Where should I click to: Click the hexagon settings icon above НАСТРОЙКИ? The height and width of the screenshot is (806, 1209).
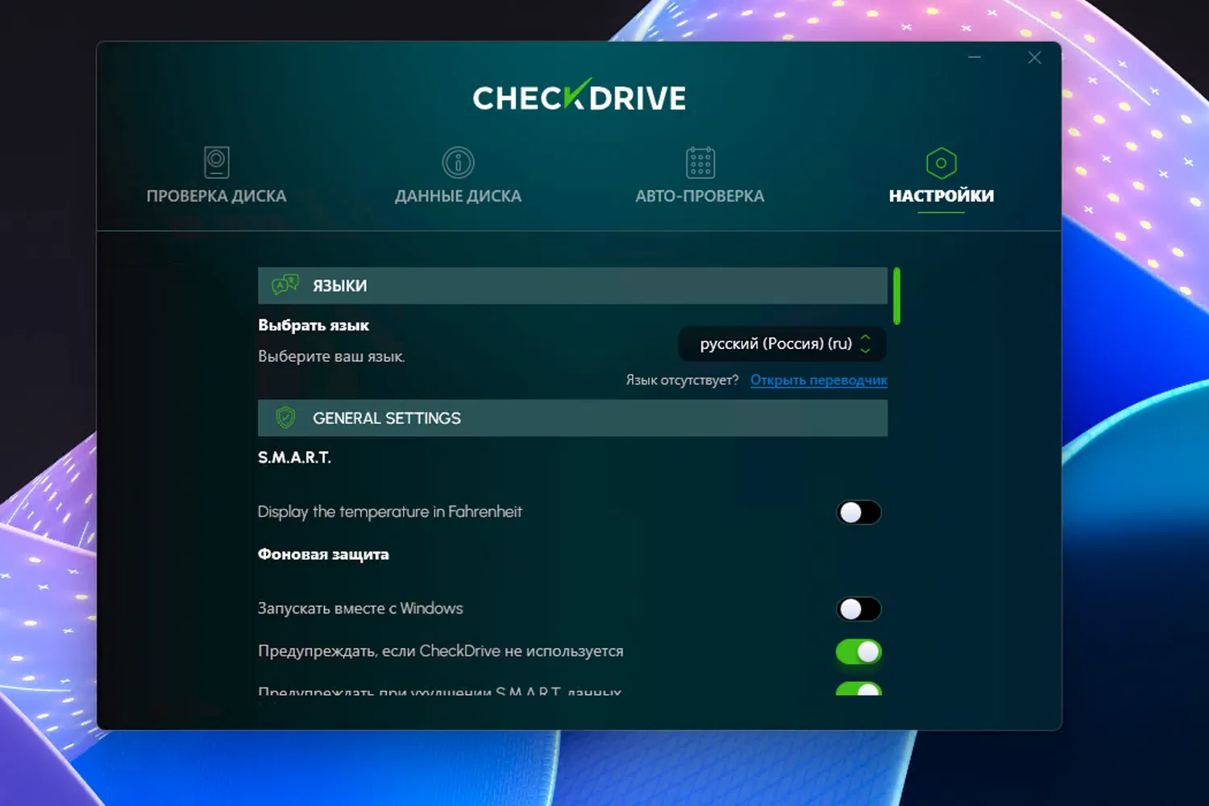[941, 162]
